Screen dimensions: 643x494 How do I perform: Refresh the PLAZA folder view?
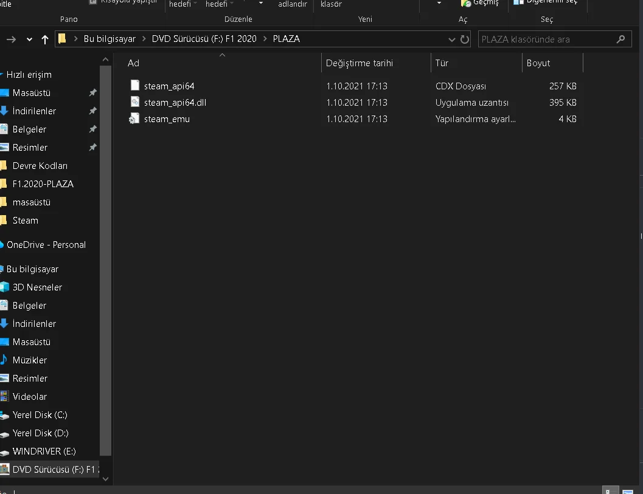[x=465, y=39]
